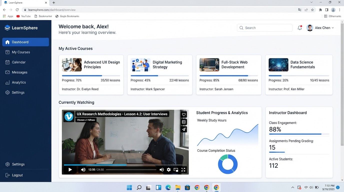Enable picture-in-picture on the video
The width and height of the screenshot is (344, 192).
176,170
